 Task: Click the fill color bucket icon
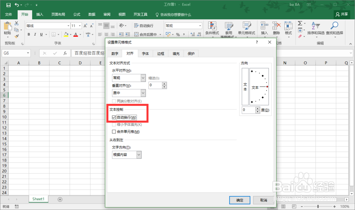pyautogui.click(x=66, y=34)
